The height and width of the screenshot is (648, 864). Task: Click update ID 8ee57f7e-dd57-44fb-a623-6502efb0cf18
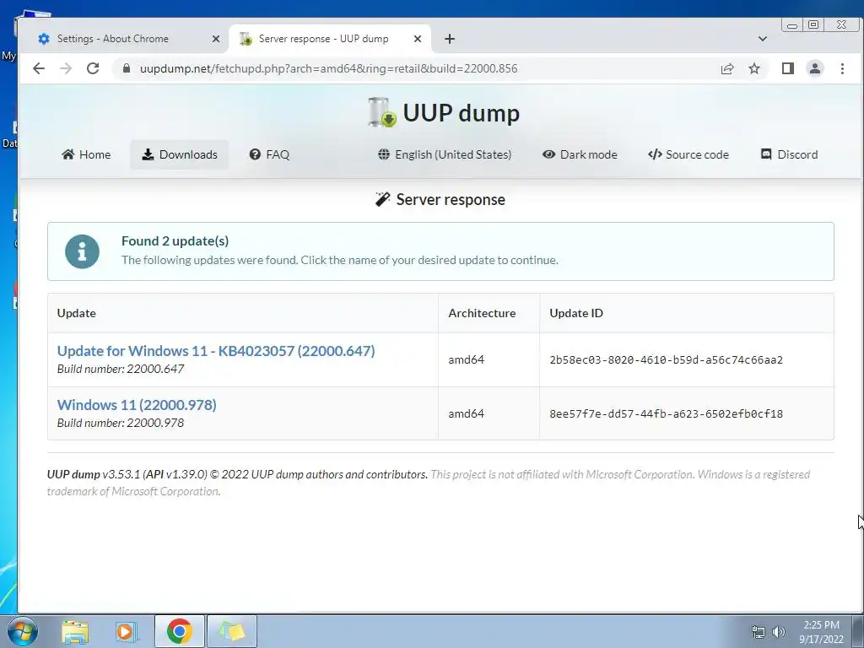click(x=667, y=413)
